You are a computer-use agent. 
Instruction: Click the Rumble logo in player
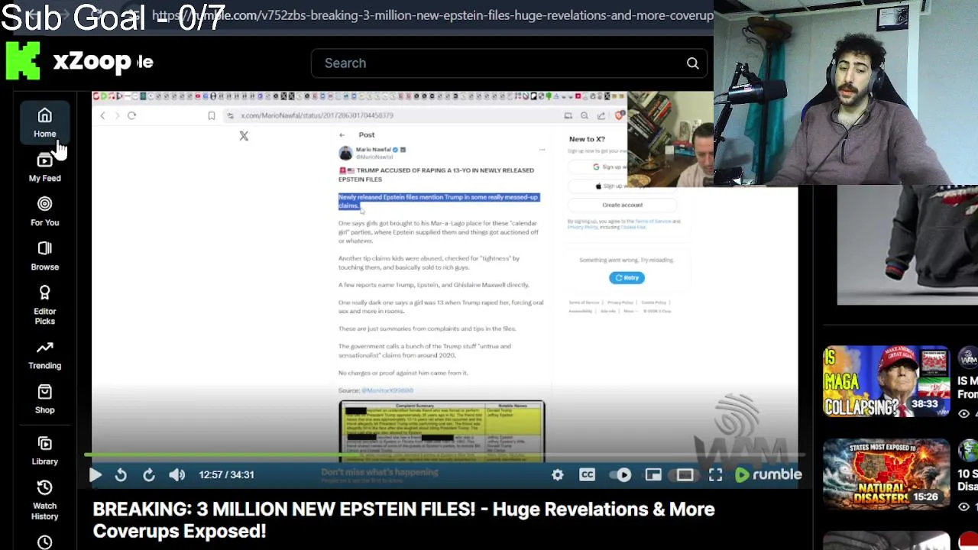pos(768,474)
